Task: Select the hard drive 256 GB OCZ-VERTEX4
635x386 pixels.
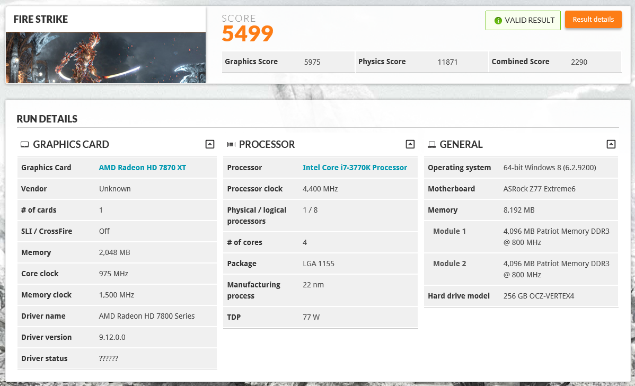Action: coord(539,296)
